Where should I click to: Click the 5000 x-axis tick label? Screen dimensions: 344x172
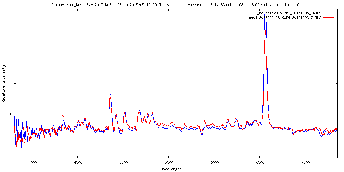[x=123, y=162]
